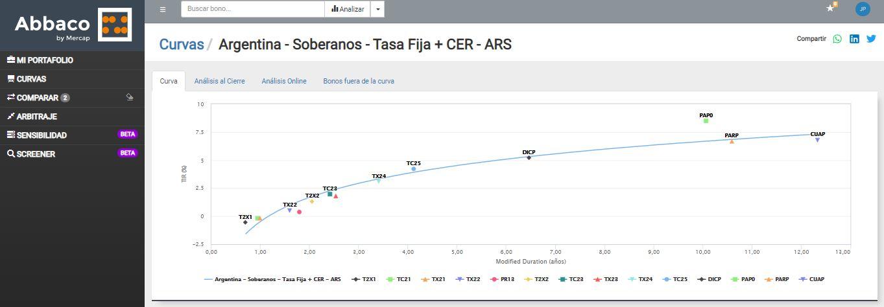
Task: Click the DICP diamond marker on chart
Action: [529, 157]
